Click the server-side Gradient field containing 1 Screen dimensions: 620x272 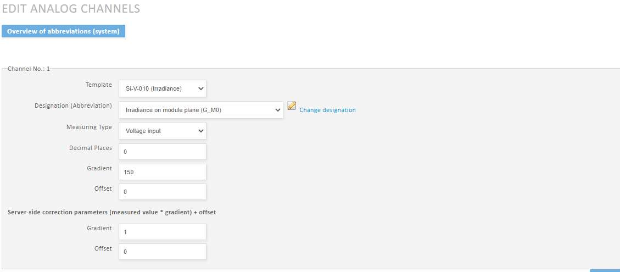tap(163, 232)
